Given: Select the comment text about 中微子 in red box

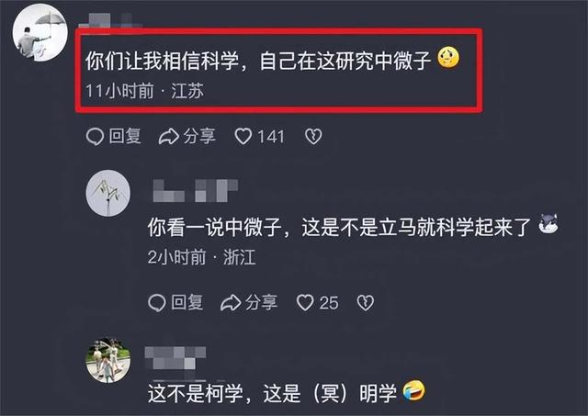Looking at the screenshot, I should coord(258,61).
